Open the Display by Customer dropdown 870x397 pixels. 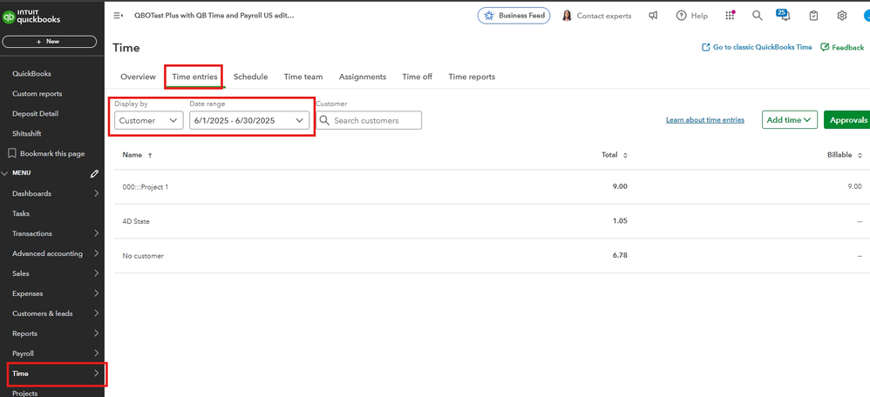[149, 120]
